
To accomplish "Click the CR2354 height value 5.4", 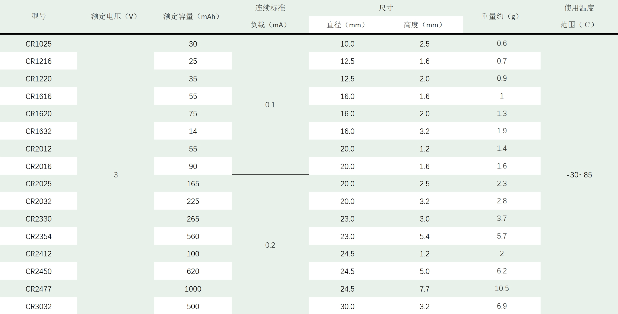I will 424,236.
